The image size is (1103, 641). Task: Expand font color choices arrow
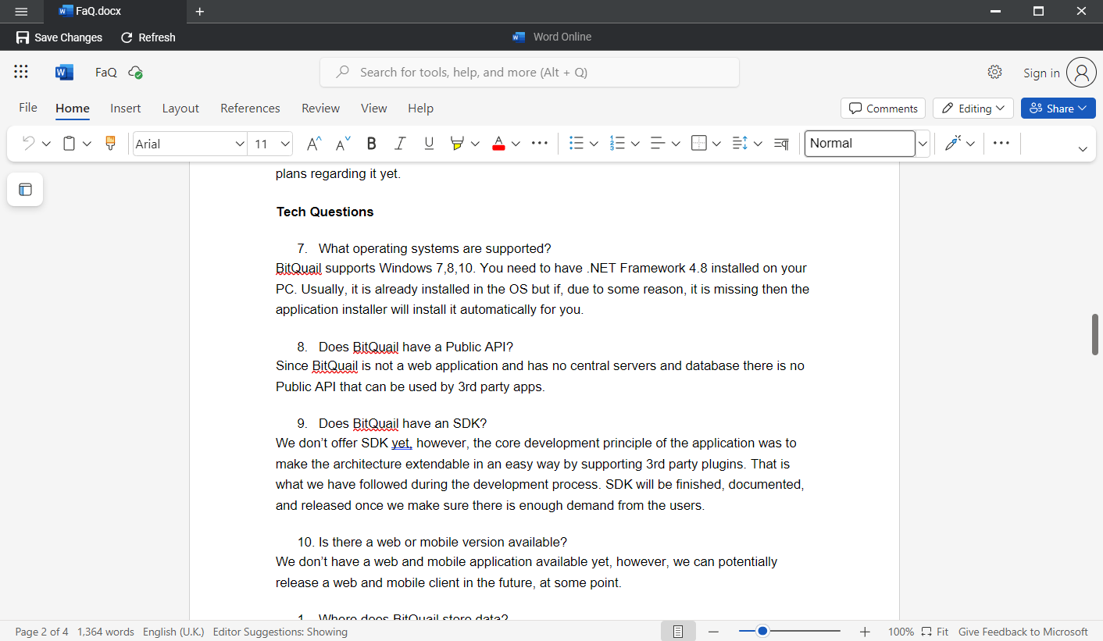point(516,144)
